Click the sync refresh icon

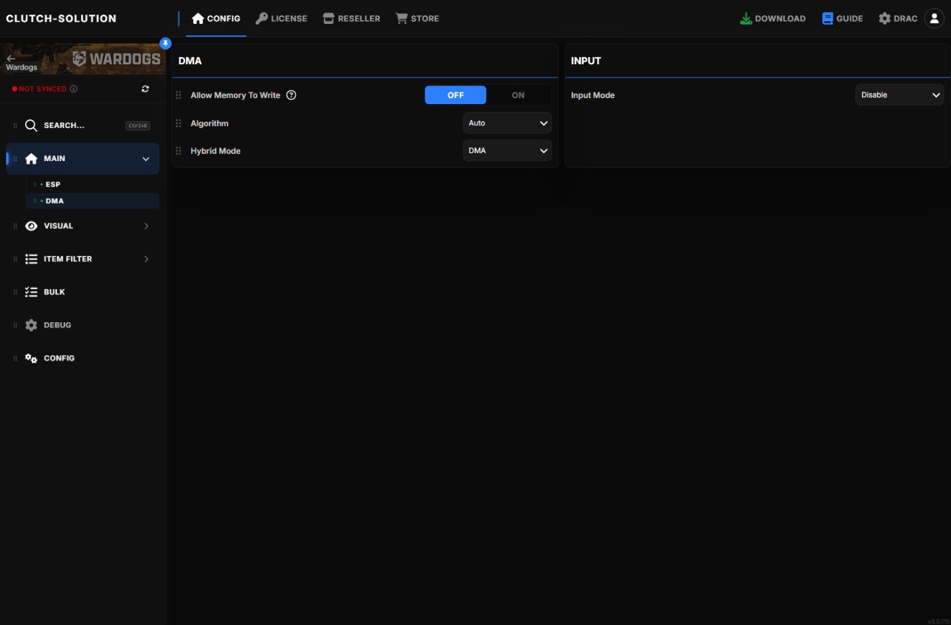point(145,89)
